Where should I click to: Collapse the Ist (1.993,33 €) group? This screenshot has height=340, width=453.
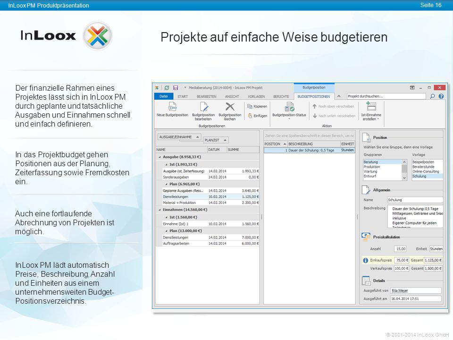[167, 164]
